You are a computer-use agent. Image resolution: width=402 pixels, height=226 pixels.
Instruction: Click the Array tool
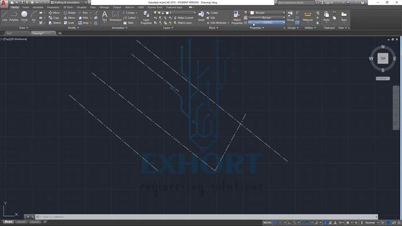[x=84, y=23]
